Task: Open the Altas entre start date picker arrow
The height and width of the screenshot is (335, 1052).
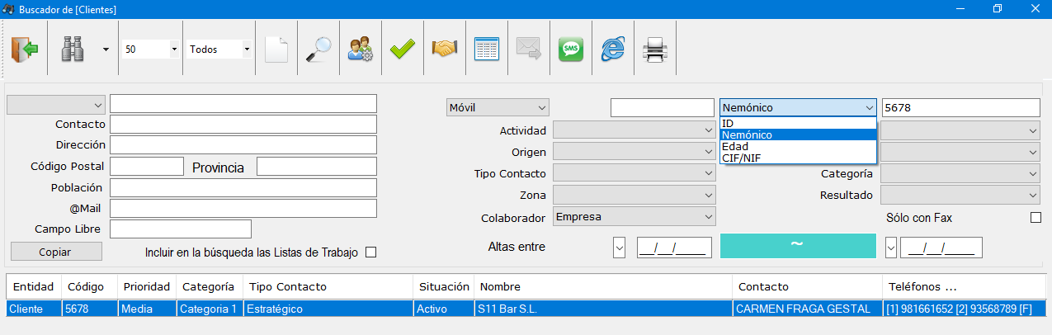Action: click(x=620, y=247)
